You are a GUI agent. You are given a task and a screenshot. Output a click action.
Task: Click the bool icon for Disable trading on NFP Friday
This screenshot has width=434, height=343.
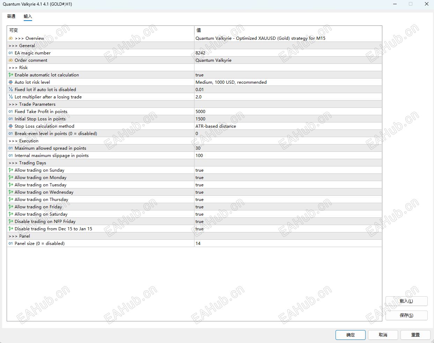tap(11, 222)
